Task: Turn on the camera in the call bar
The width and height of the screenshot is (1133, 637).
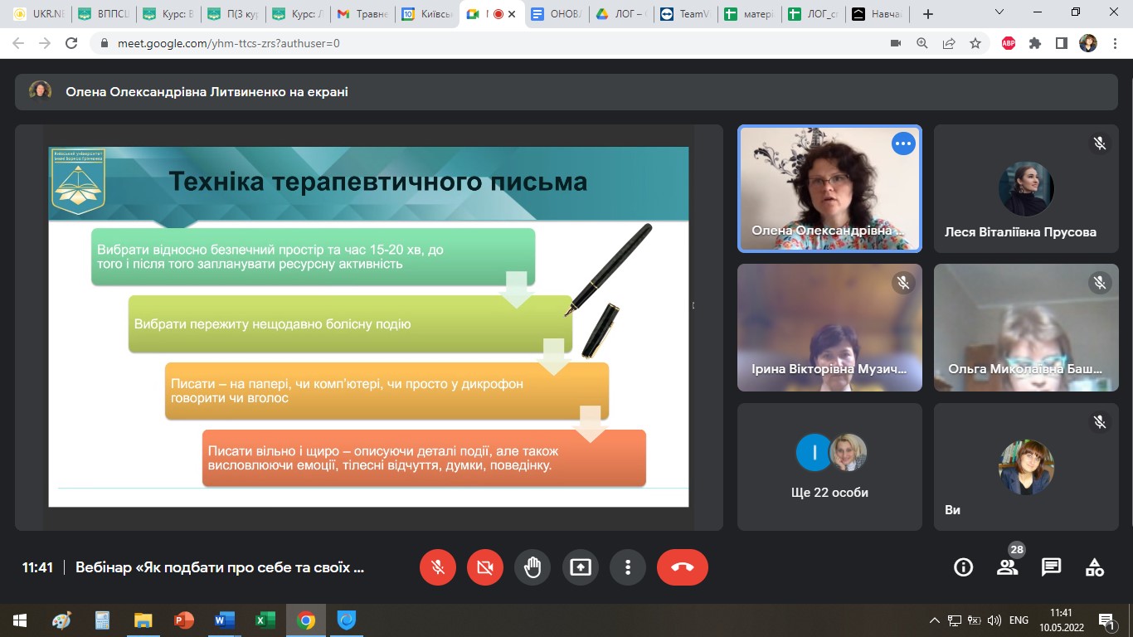Action: coord(485,567)
